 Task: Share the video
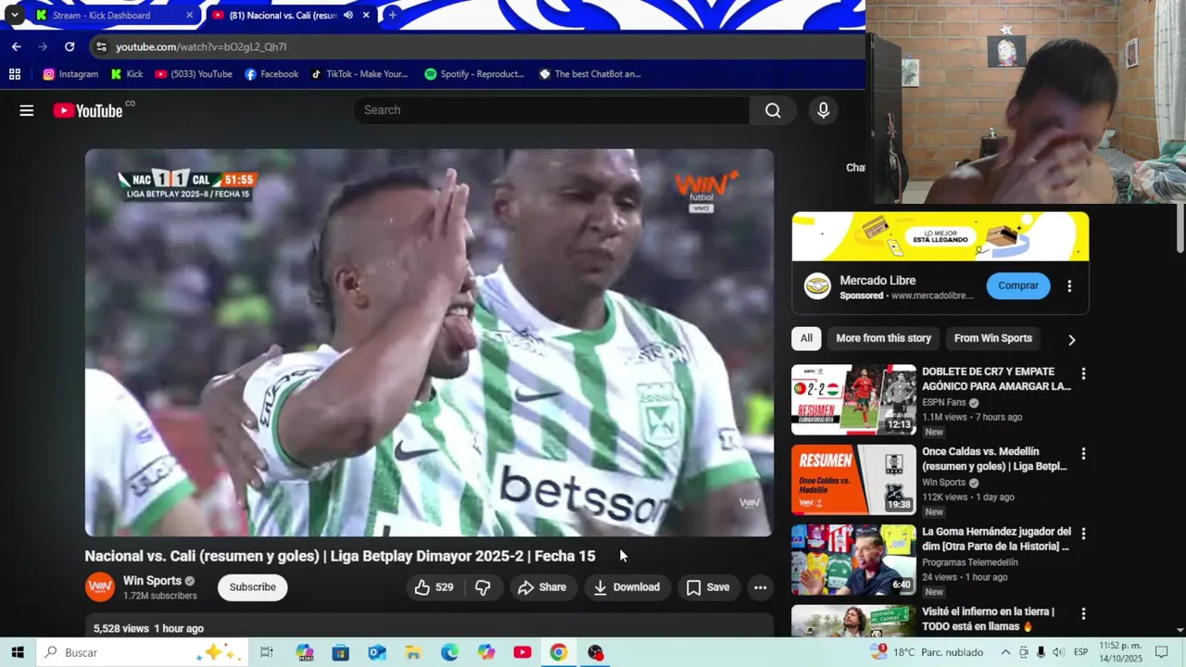tap(541, 587)
